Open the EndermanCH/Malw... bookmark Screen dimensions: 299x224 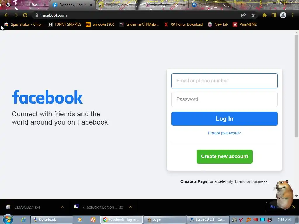pos(139,24)
